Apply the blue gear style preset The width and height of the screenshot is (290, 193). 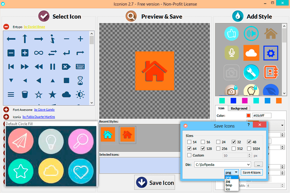click(x=271, y=53)
